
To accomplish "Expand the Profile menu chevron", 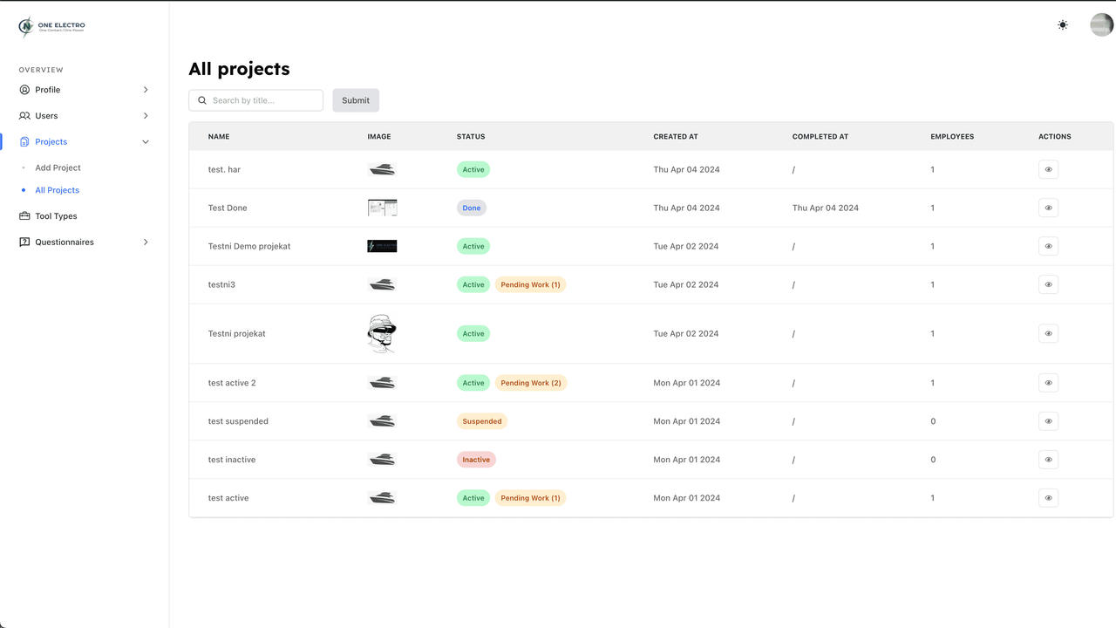I will tap(146, 90).
